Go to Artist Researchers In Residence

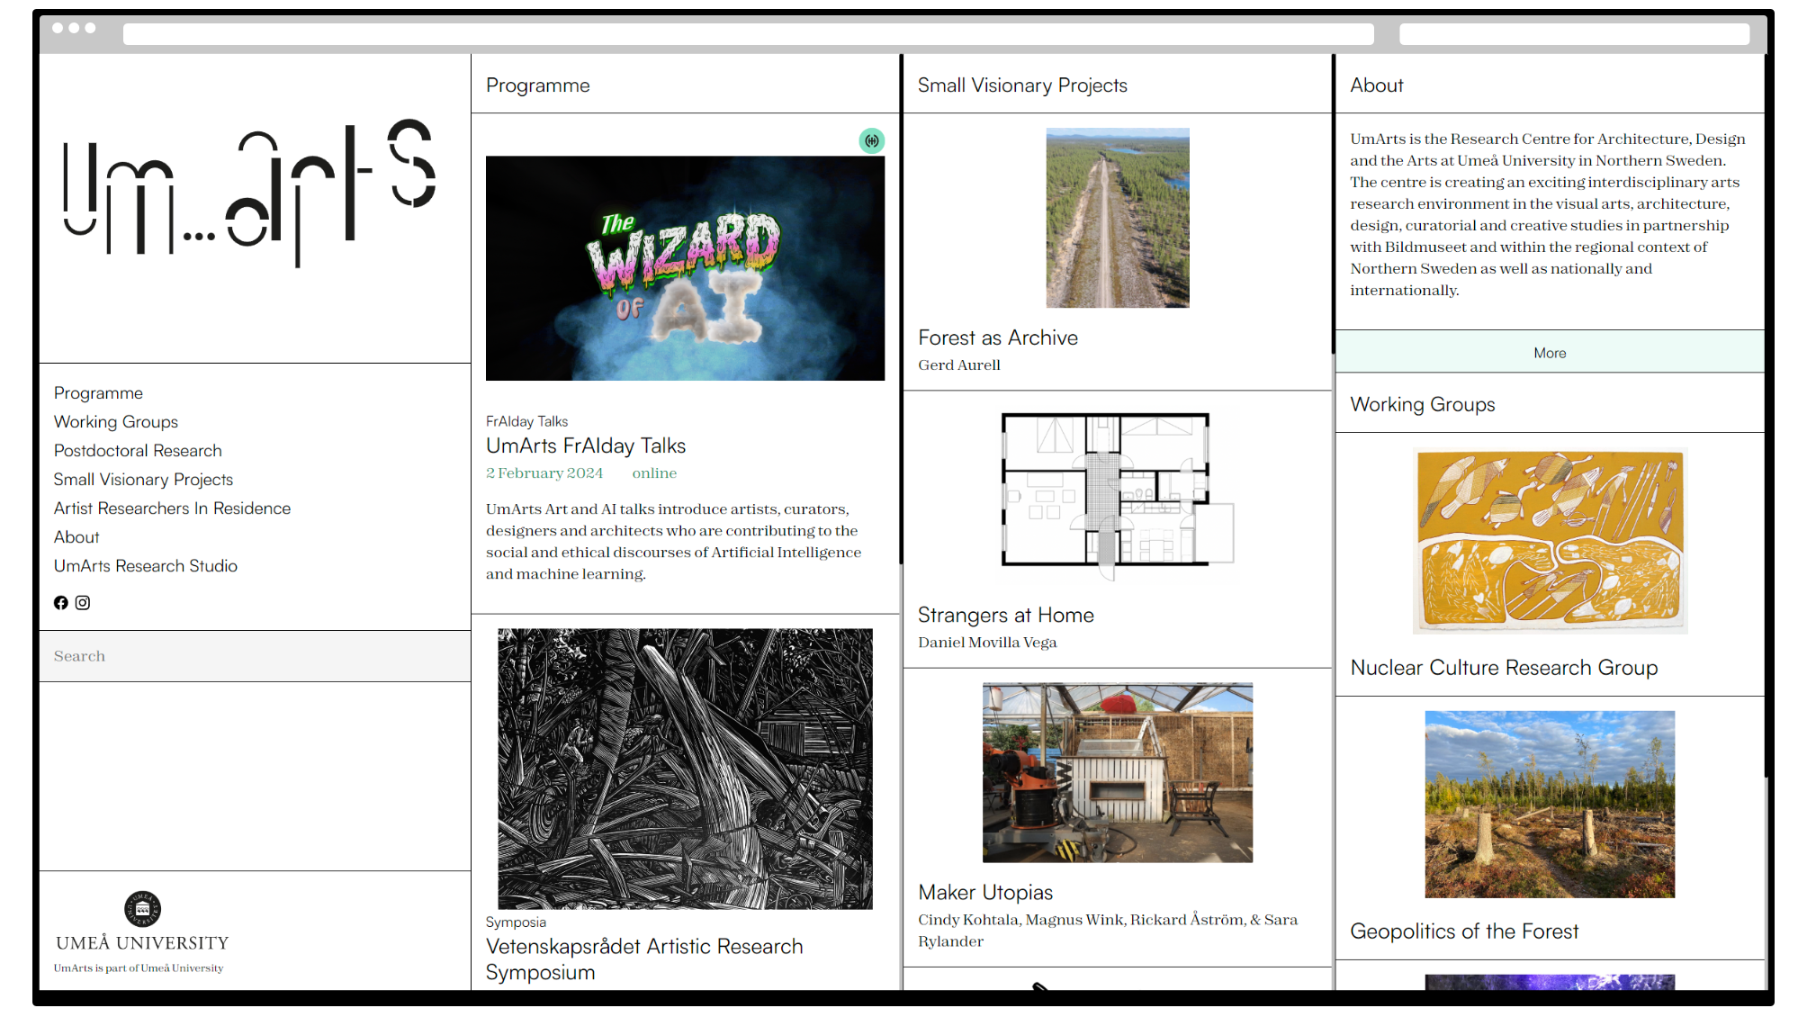[x=172, y=508]
